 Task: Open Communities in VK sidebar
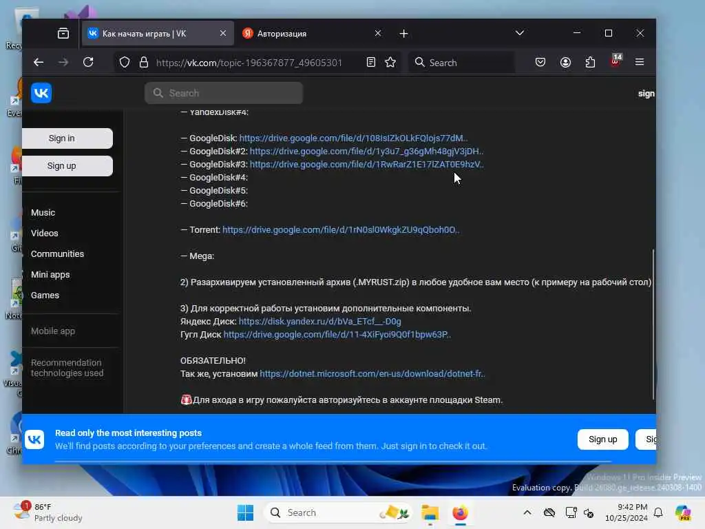tap(58, 254)
